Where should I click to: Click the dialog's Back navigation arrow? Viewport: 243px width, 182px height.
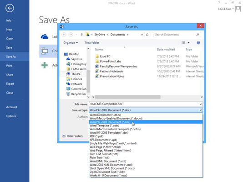point(64,35)
